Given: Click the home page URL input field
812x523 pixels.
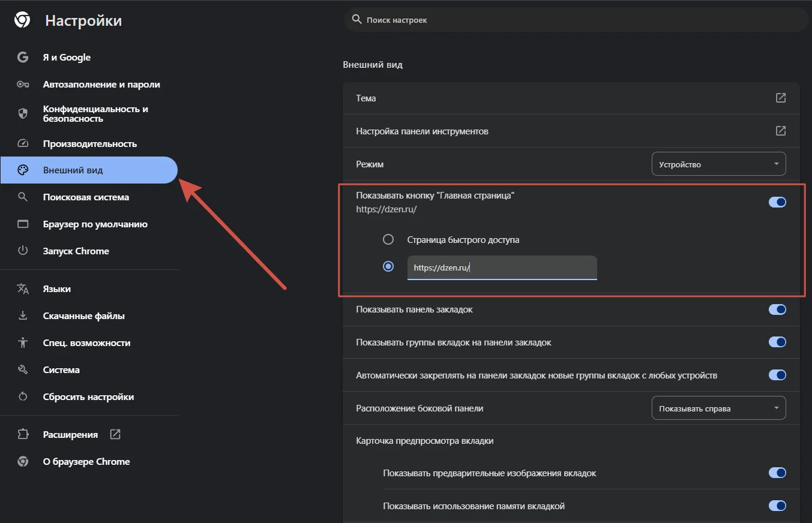Looking at the screenshot, I should pos(502,267).
